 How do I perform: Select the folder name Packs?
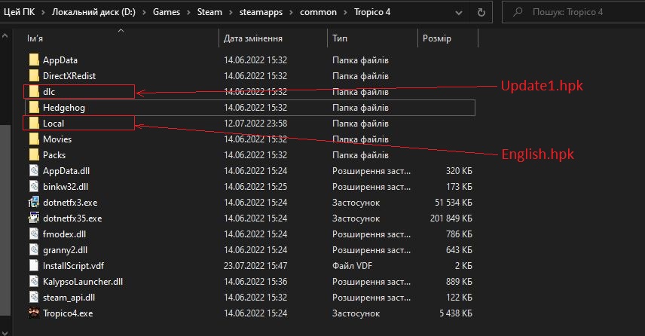54,155
